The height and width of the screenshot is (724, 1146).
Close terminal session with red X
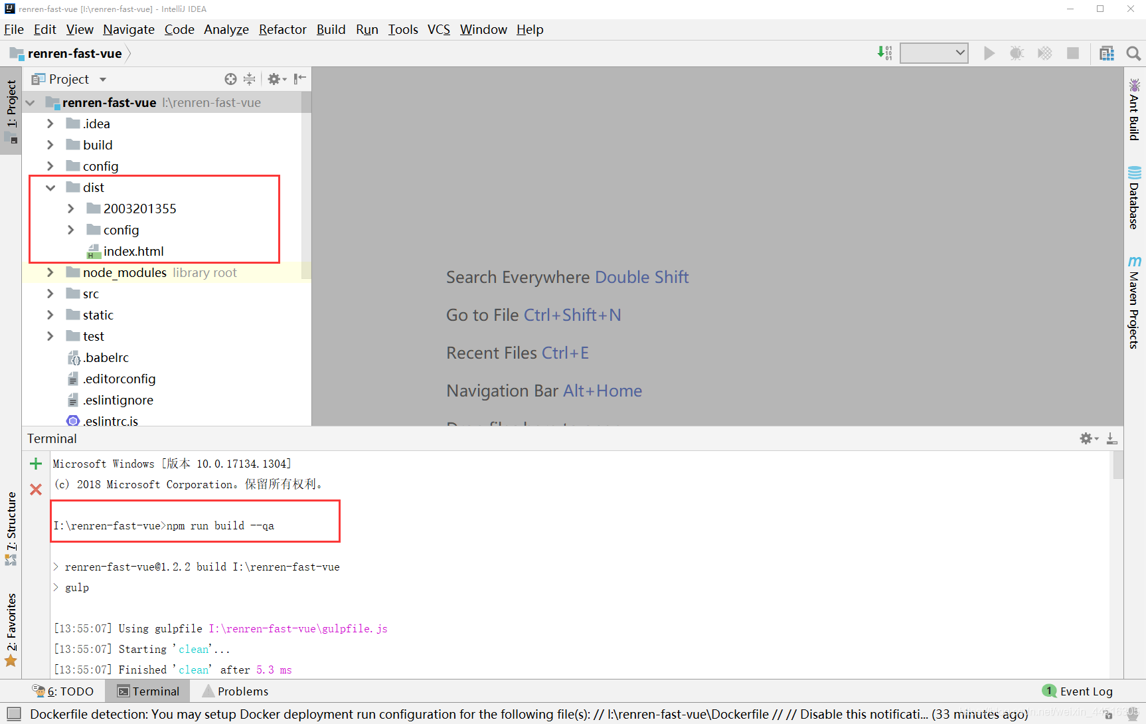(x=36, y=490)
